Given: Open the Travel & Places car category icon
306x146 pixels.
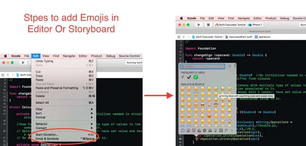Looking at the screenshot, I should (210, 130).
